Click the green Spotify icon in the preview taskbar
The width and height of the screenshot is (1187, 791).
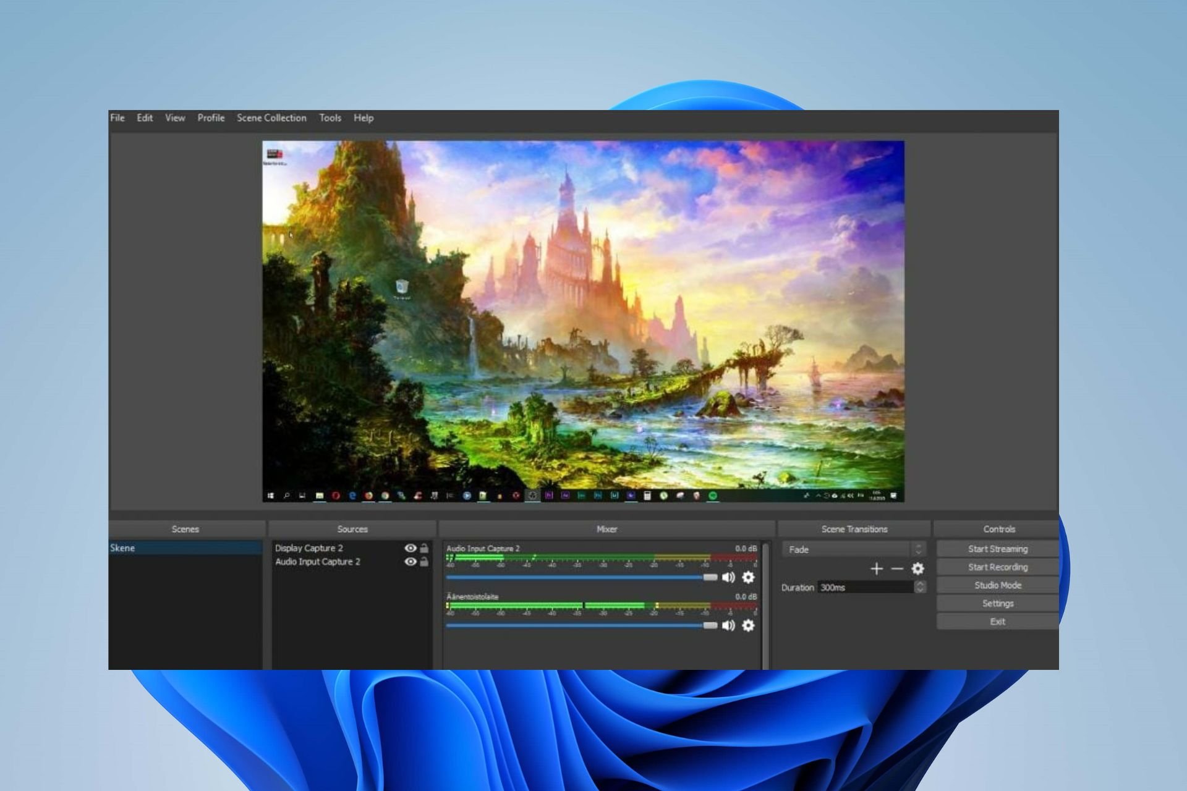point(712,496)
